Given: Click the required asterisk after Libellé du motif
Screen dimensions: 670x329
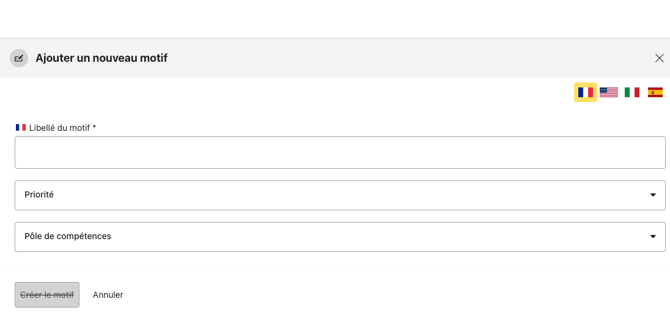Looking at the screenshot, I should 94,128.
